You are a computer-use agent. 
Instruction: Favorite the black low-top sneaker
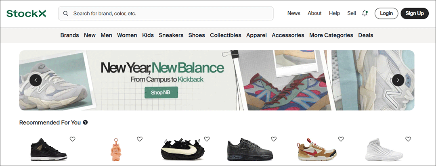(x=274, y=139)
